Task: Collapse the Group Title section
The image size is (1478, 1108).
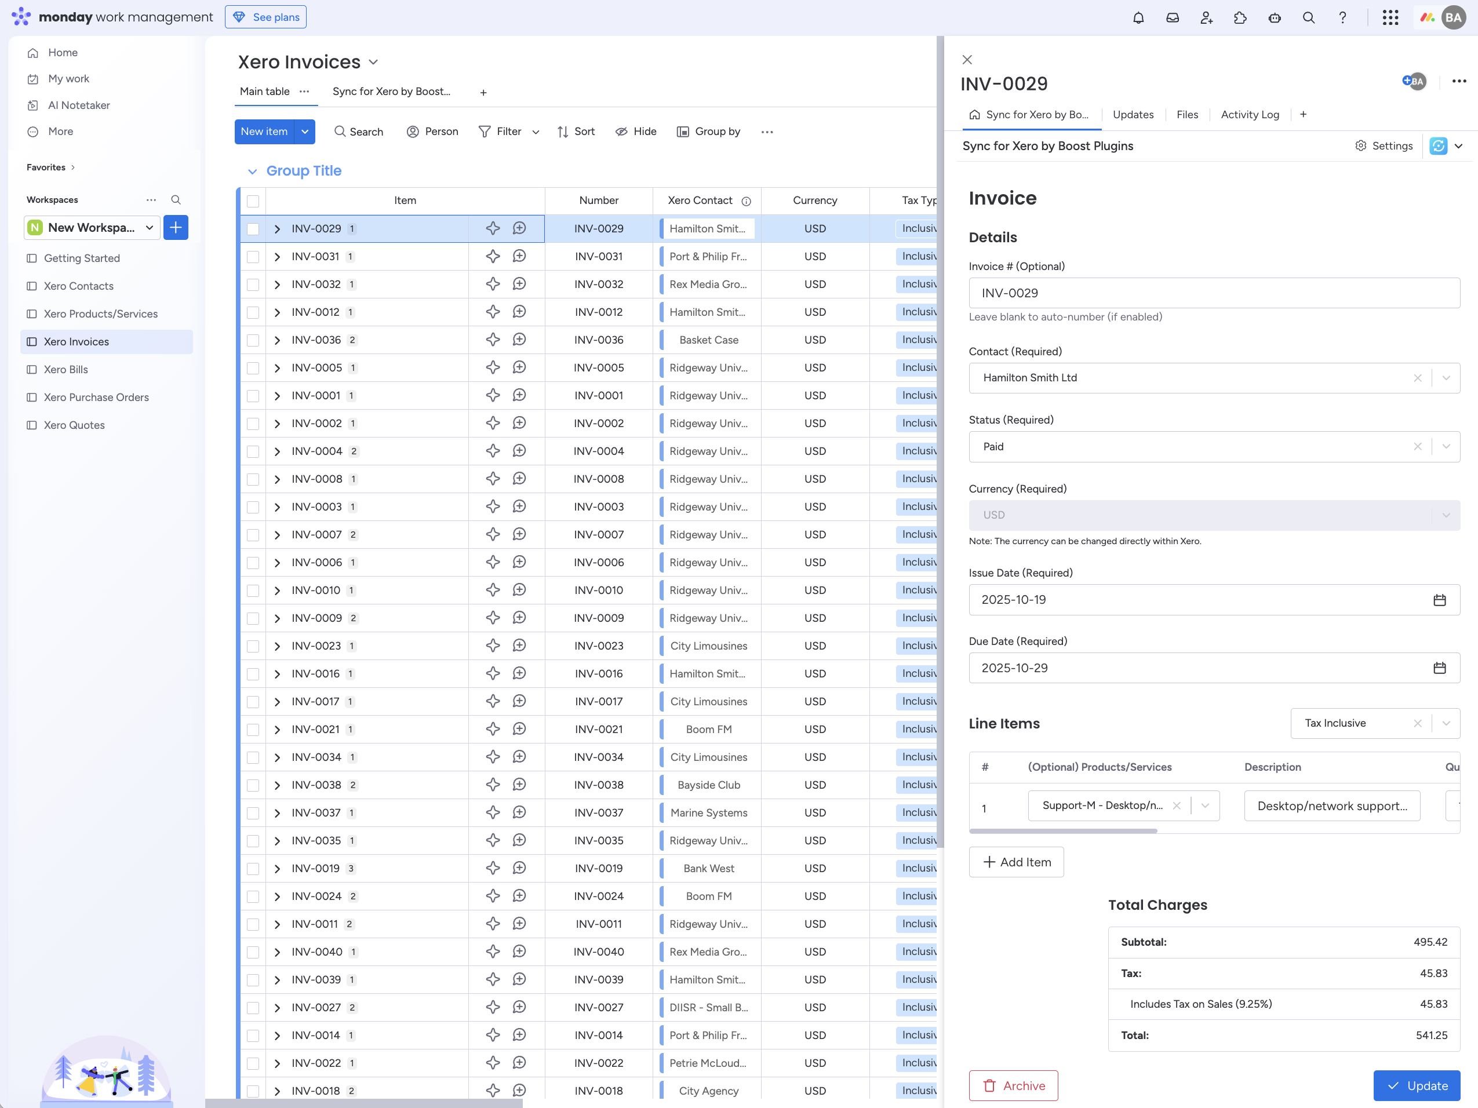Action: coord(253,171)
